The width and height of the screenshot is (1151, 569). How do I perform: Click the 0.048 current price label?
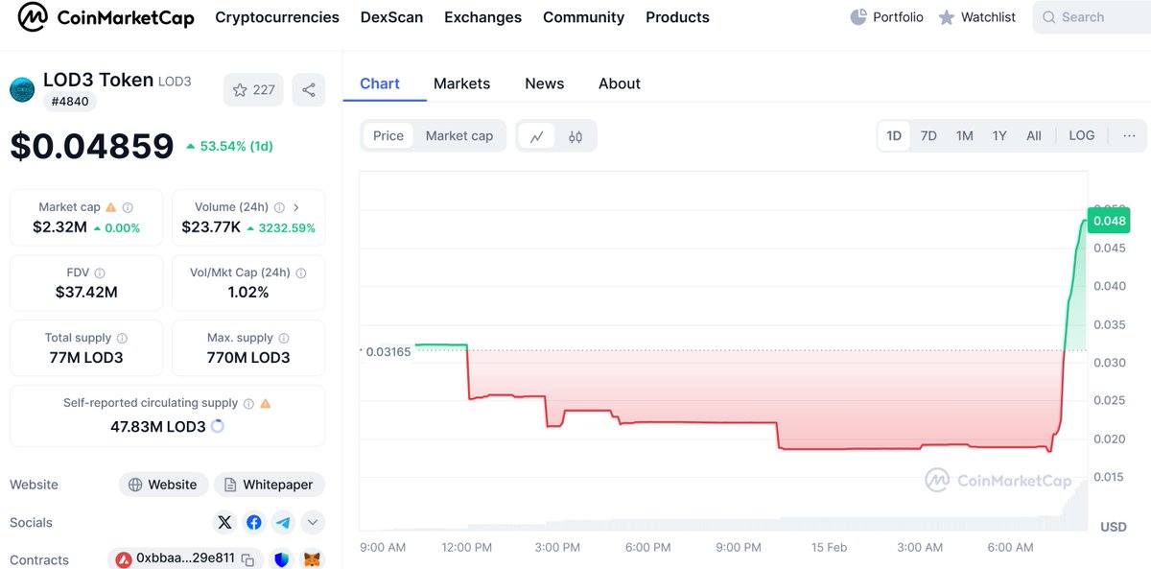1109,221
